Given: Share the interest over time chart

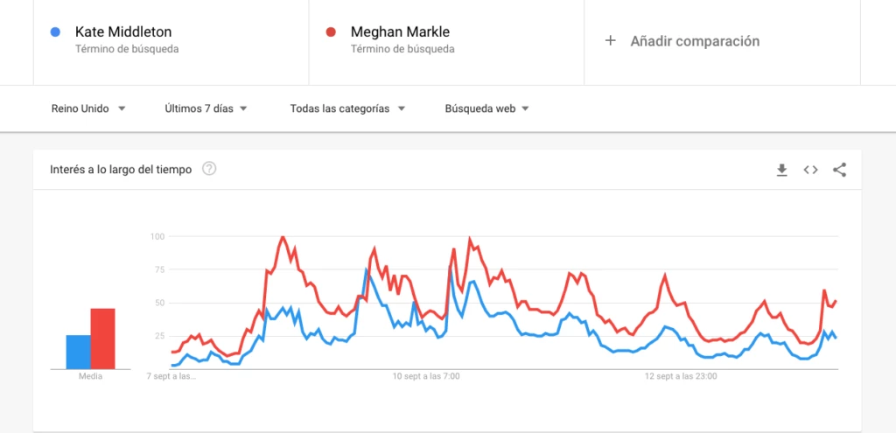Looking at the screenshot, I should 839,170.
